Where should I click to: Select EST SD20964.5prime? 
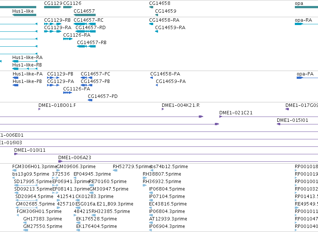coord(34,197)
